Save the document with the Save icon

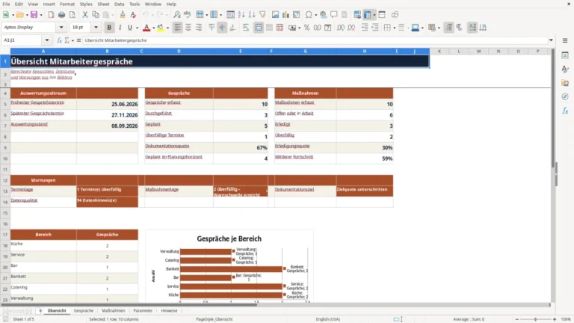tap(34, 15)
